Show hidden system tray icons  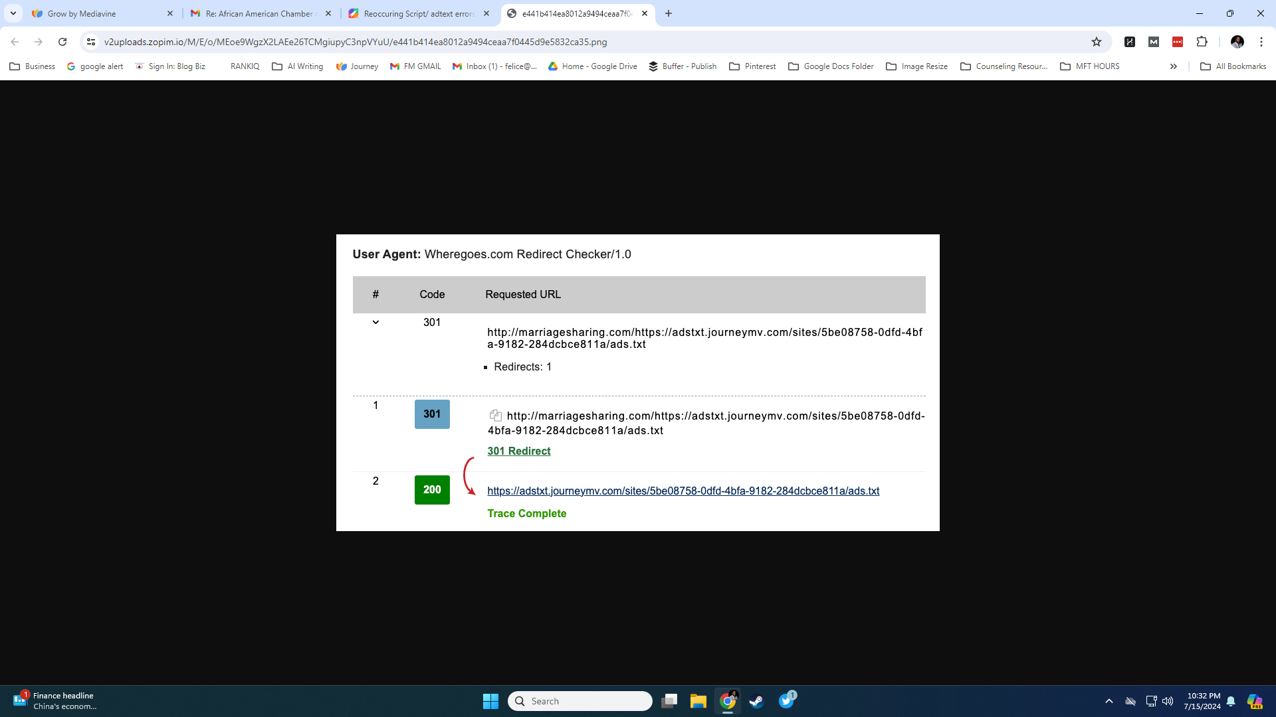1109,701
